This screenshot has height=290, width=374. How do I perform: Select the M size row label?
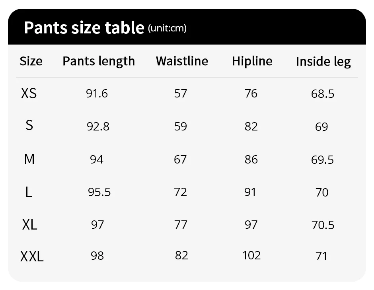[x=29, y=159]
